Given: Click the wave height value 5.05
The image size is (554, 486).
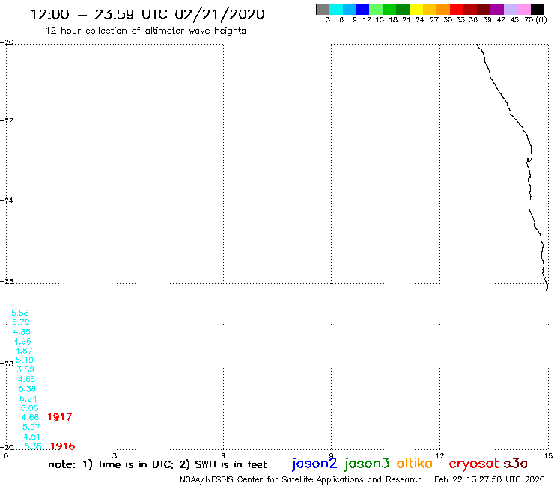Looking at the screenshot, I should [x=29, y=408].
